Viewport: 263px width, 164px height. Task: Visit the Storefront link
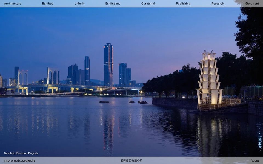click(252, 4)
